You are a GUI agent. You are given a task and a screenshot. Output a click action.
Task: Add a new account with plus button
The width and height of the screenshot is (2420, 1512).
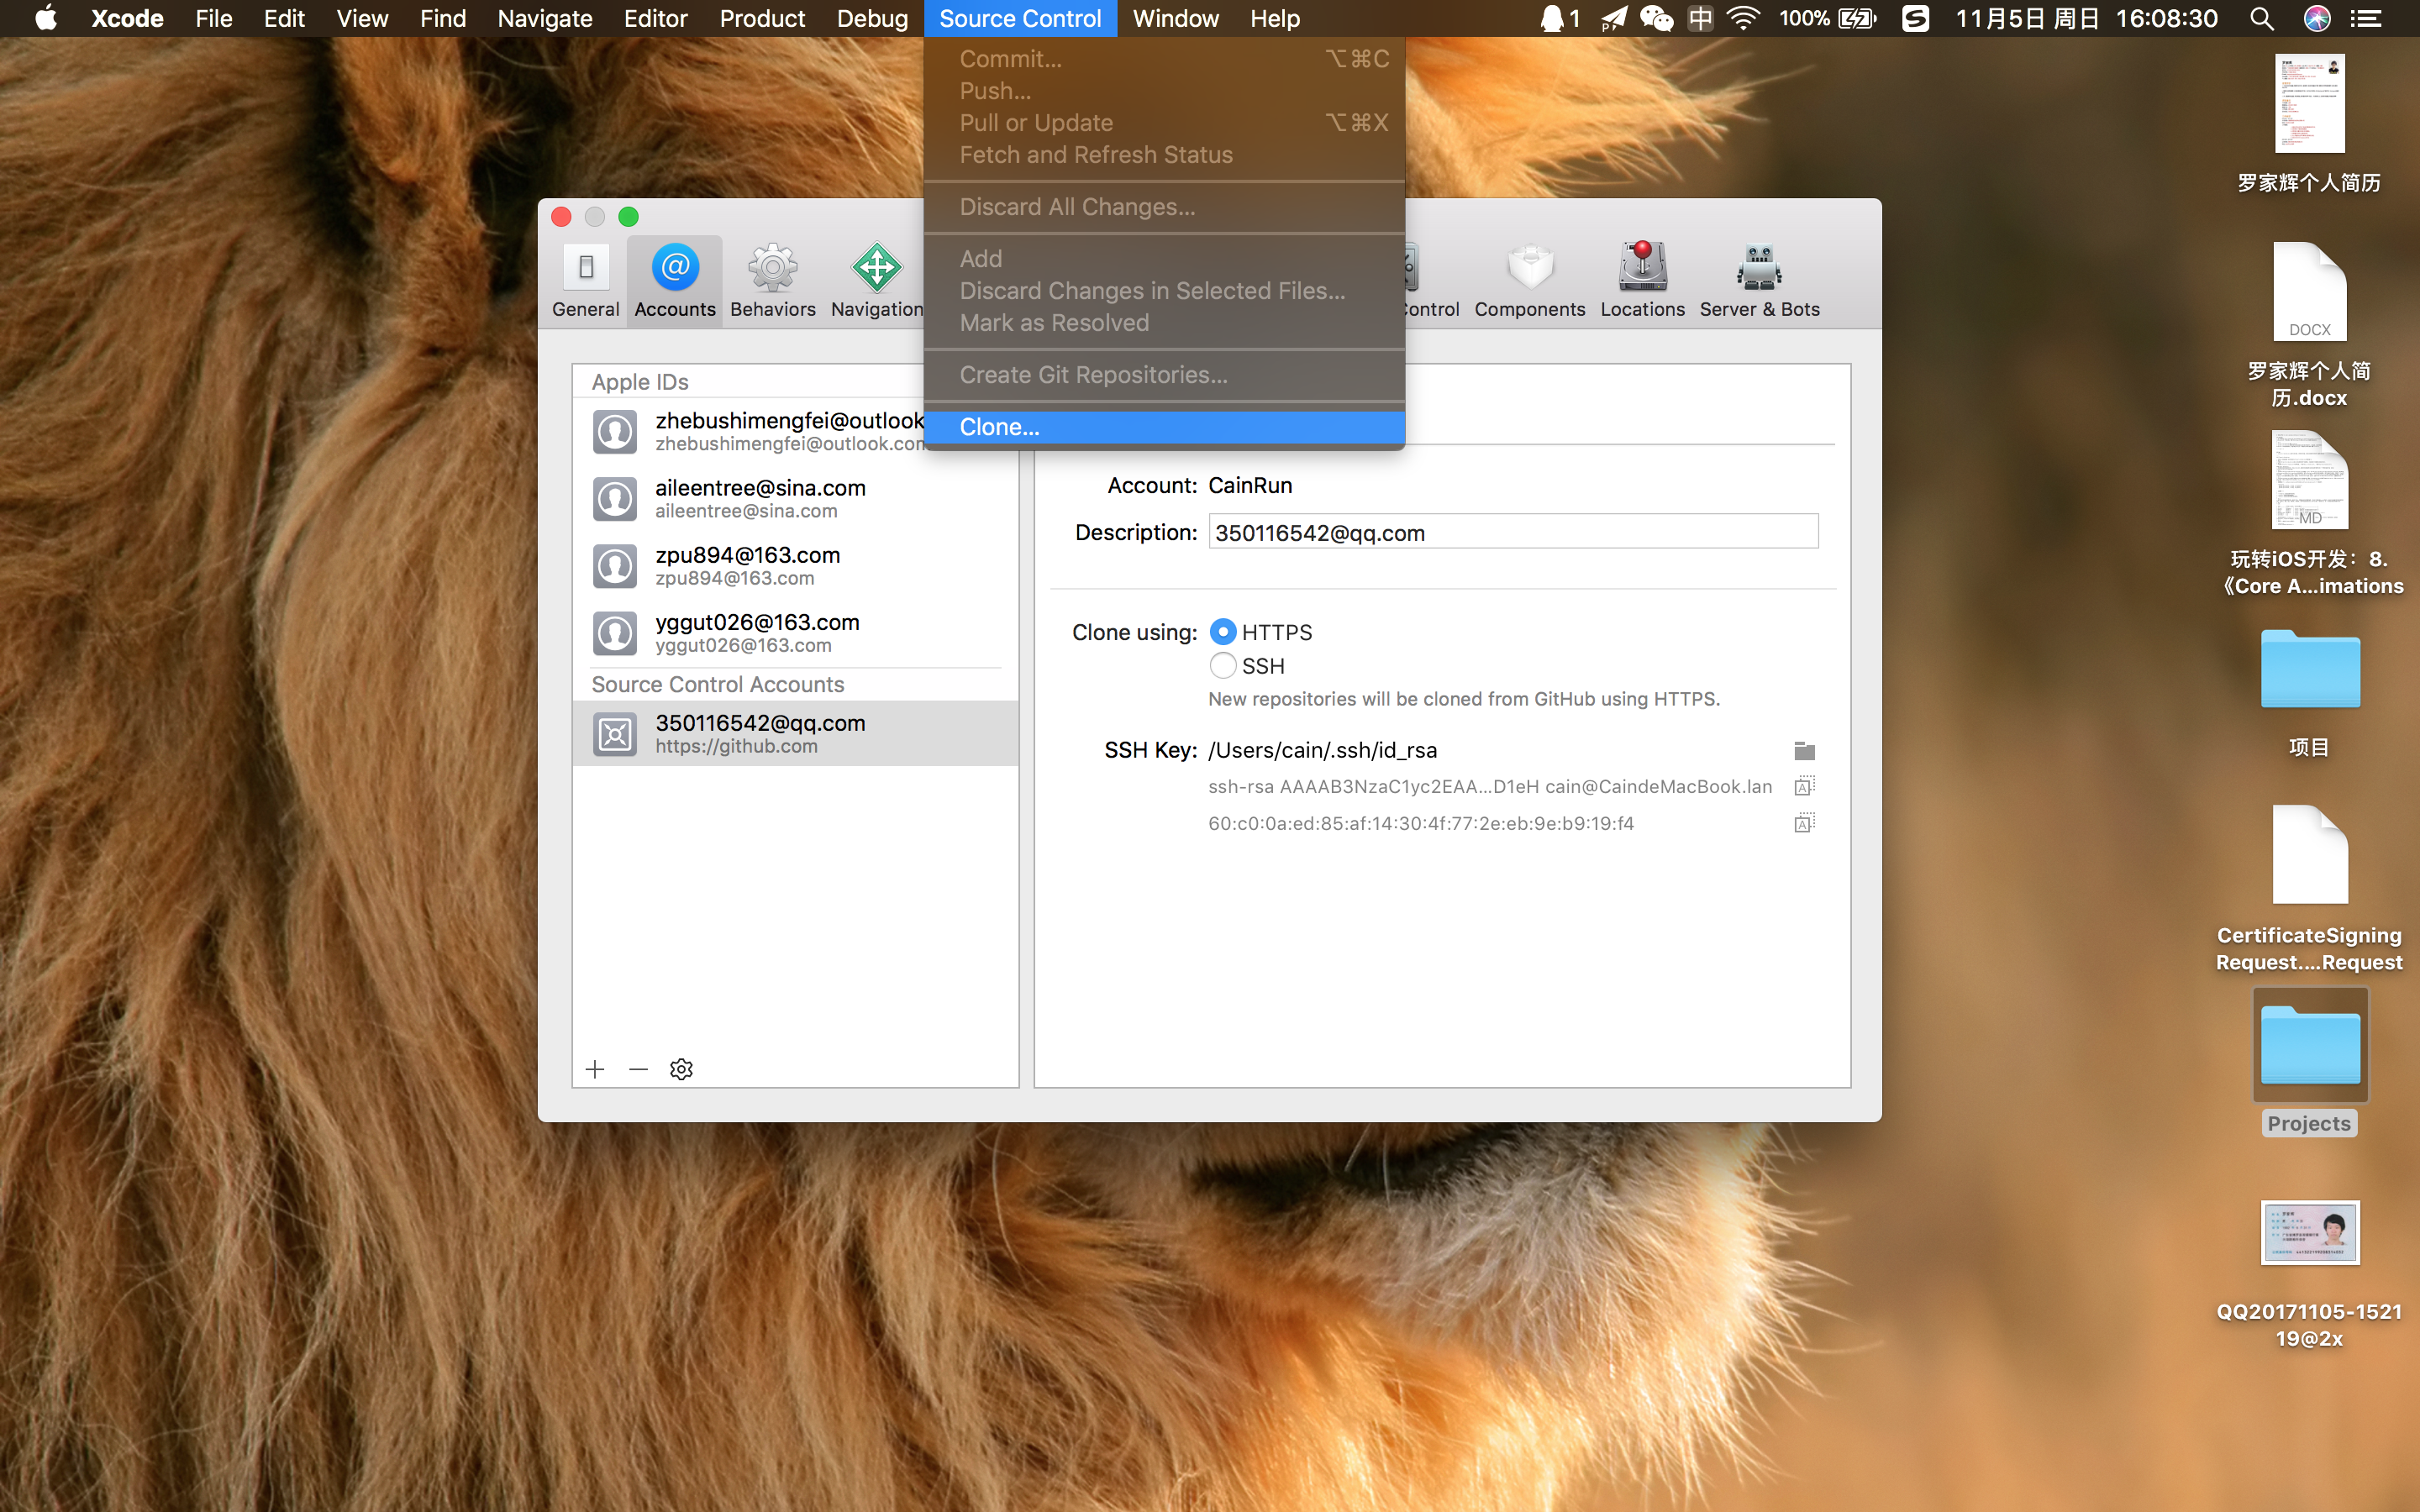(595, 1069)
